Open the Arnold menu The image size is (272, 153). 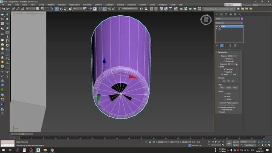[x=173, y=5]
